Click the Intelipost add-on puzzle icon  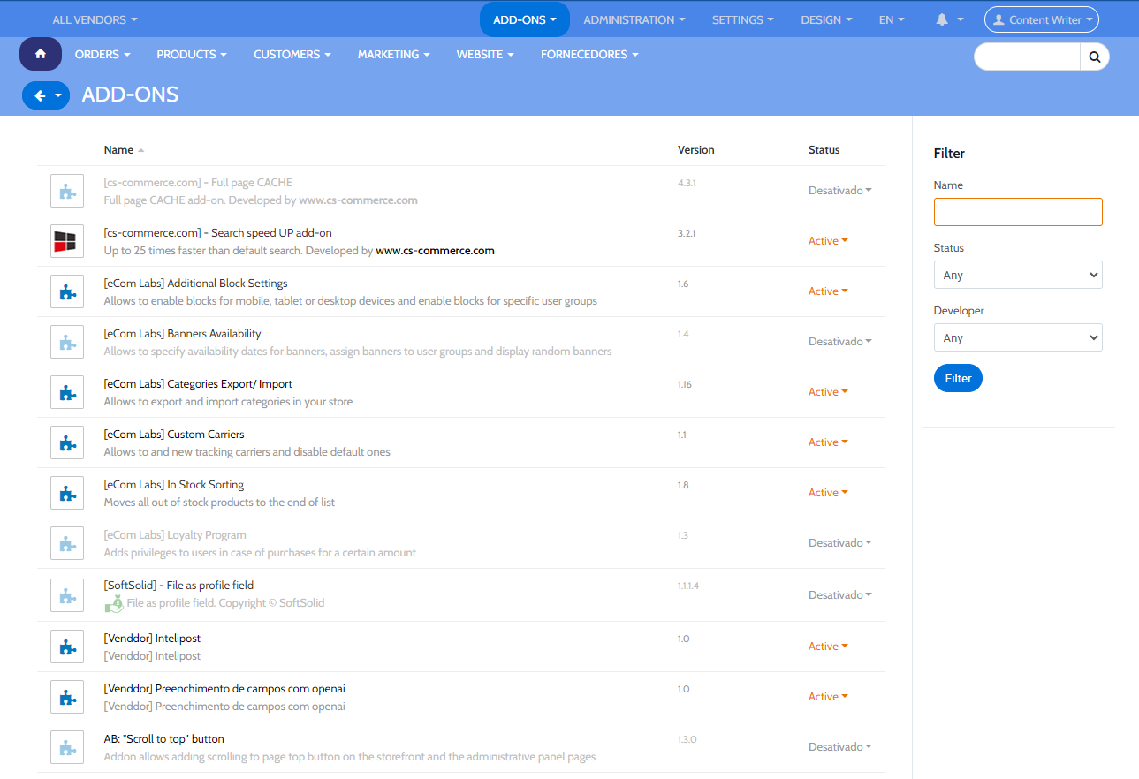click(67, 647)
